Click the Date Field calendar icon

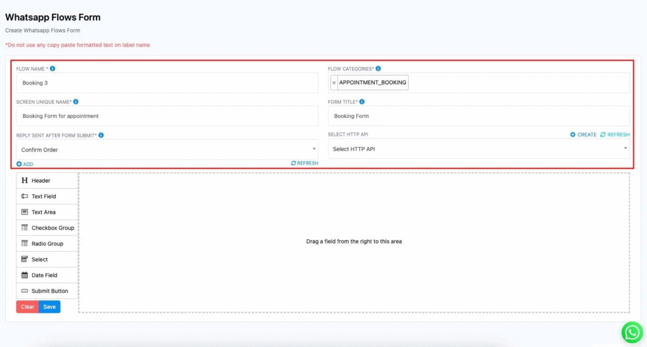pyautogui.click(x=25, y=275)
